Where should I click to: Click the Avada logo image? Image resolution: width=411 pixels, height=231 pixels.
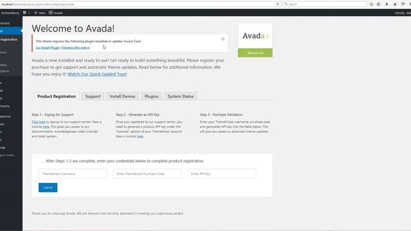click(255, 36)
